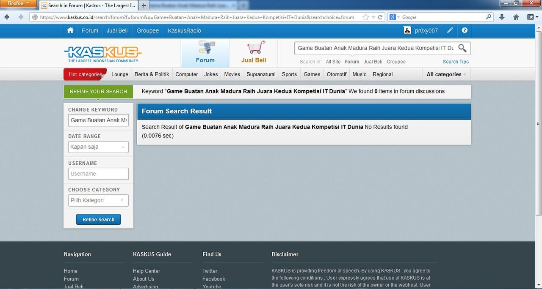
Task: Reload the page using the refresh icon
Action: pos(380,17)
